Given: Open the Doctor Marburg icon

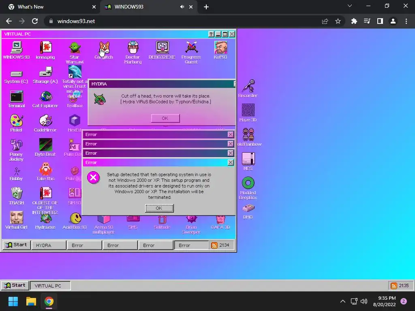Looking at the screenshot, I should click(133, 48).
